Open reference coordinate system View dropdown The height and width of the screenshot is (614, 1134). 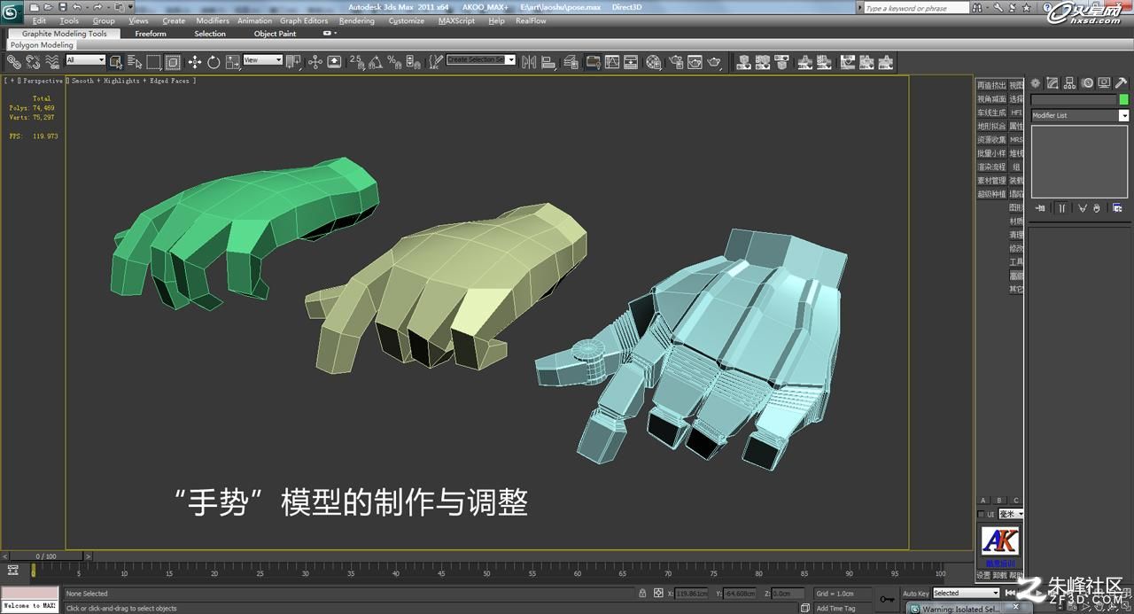262,60
